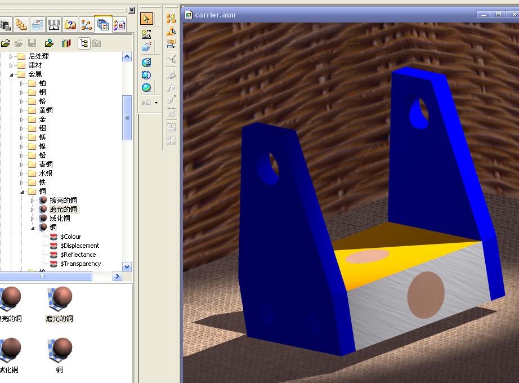
Task: Open render settings sphere with checklist icon
Action: (x=146, y=62)
